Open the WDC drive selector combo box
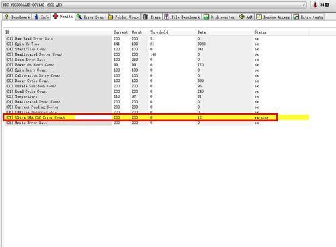Image resolution: width=336 pixels, height=247 pixels. click(154, 5)
